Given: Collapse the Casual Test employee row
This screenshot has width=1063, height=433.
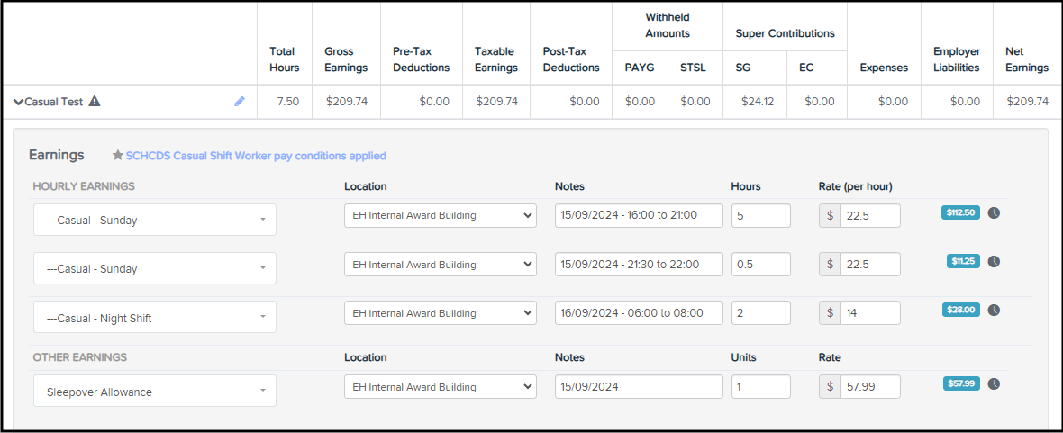Looking at the screenshot, I should 18,102.
